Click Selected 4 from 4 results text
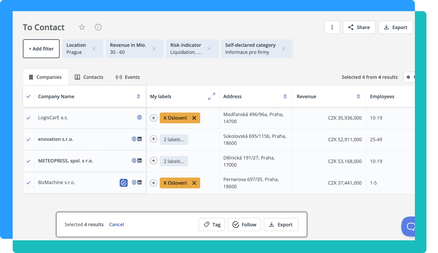The height and width of the screenshot is (253, 438). click(x=369, y=77)
